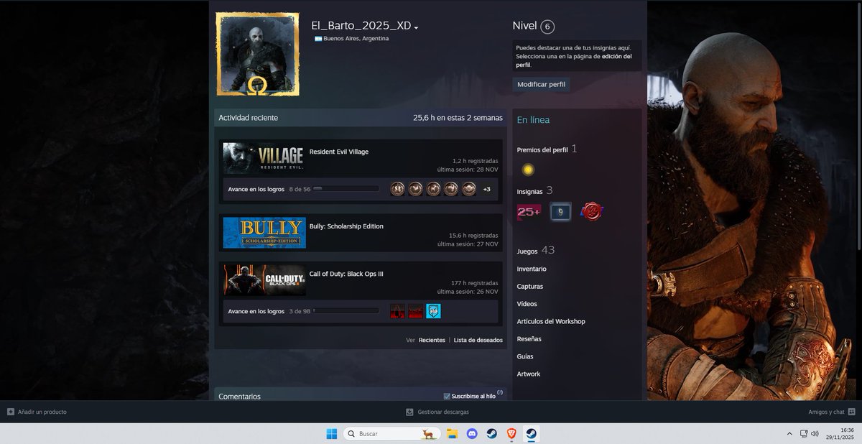This screenshot has width=862, height=444.
Task: Click the Amigos y chat friends icon
Action: 851,412
